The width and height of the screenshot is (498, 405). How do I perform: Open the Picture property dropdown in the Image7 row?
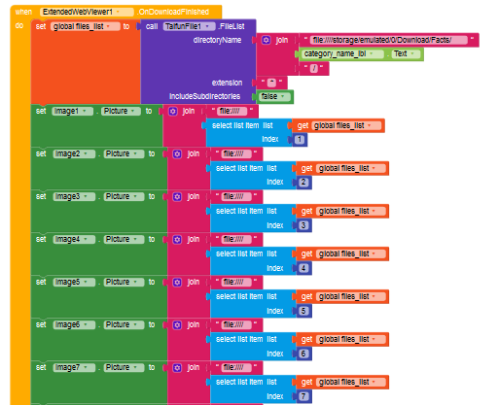(x=124, y=367)
